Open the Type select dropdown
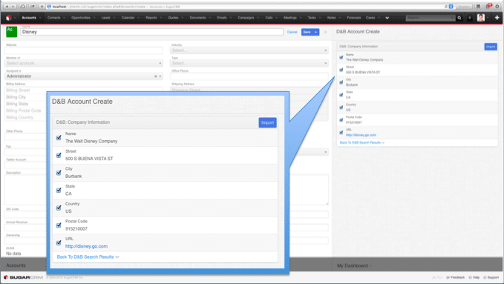 point(249,63)
